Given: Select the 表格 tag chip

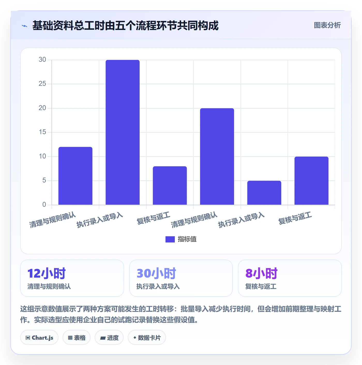Looking at the screenshot, I should pos(77,338).
